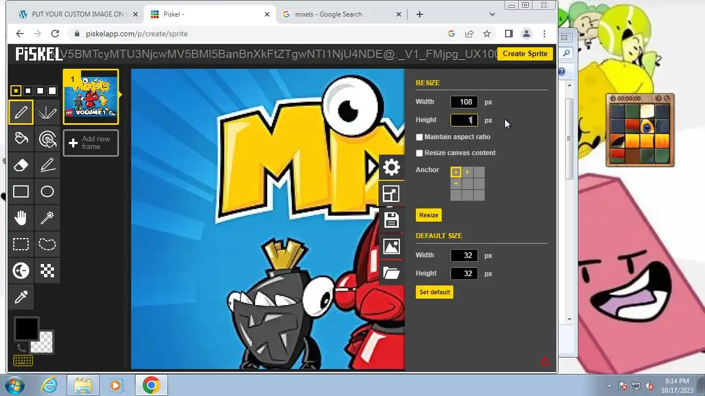Select the bottom-right anchor cell
705x396 pixels.
(x=479, y=195)
